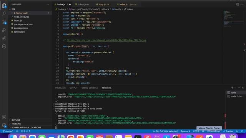Select the node 2-fac... terminal entry

point(235,96)
